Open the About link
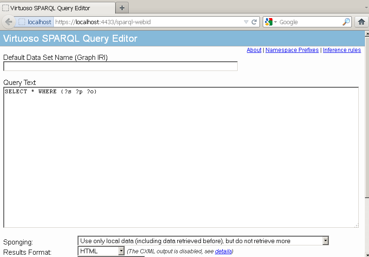Viewport: 369px width, 257px height. [x=254, y=50]
